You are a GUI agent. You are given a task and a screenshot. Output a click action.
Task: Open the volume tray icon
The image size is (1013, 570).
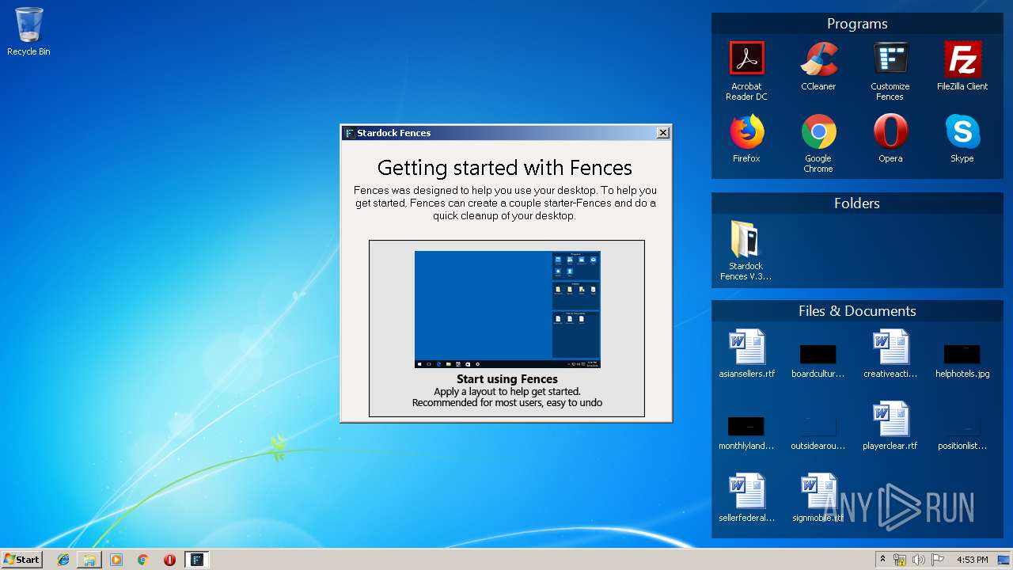click(x=918, y=560)
